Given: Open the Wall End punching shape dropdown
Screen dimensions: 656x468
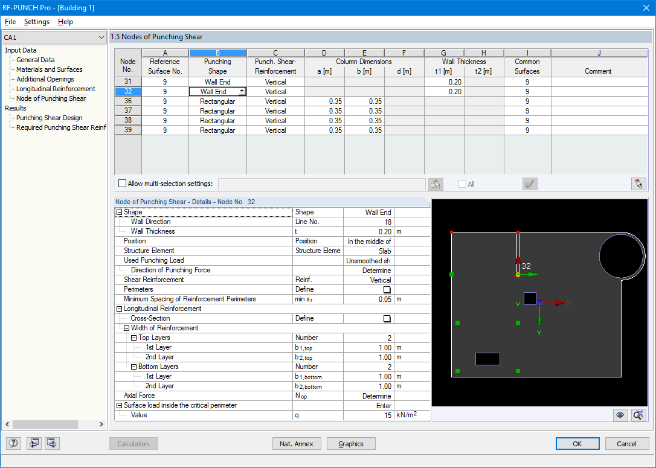Looking at the screenshot, I should (242, 91).
